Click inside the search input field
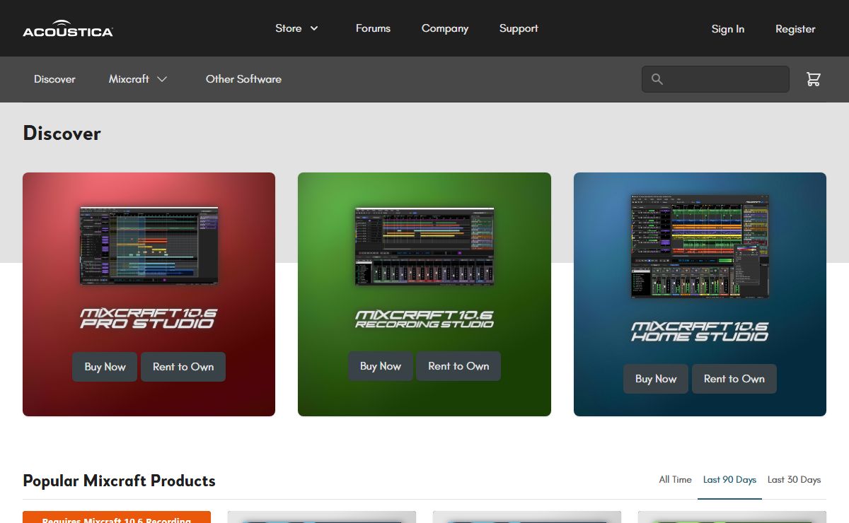Viewport: 849px width, 523px height. click(x=715, y=79)
